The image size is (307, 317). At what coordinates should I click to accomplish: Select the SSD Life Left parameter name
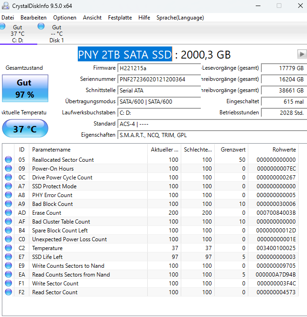click(47, 257)
